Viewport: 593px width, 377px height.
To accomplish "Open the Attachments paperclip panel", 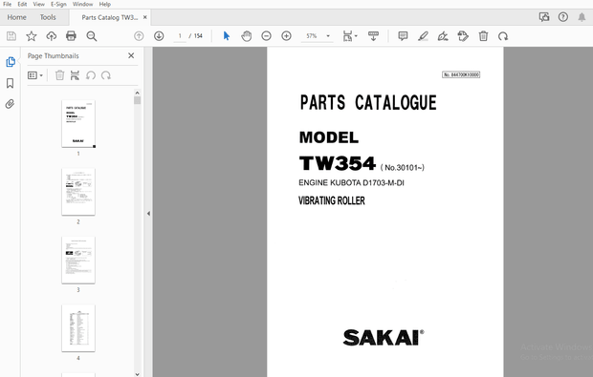I will tap(10, 104).
